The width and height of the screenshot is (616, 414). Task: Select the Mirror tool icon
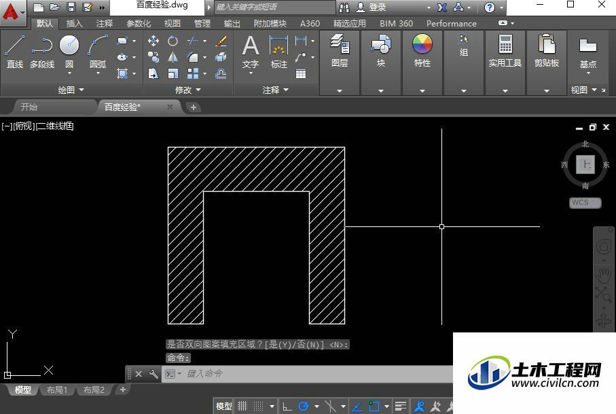point(173,57)
